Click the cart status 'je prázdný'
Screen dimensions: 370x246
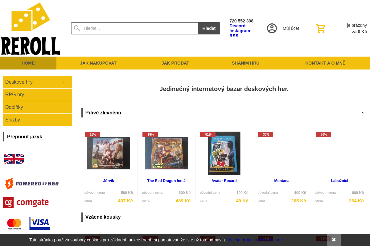click(357, 25)
